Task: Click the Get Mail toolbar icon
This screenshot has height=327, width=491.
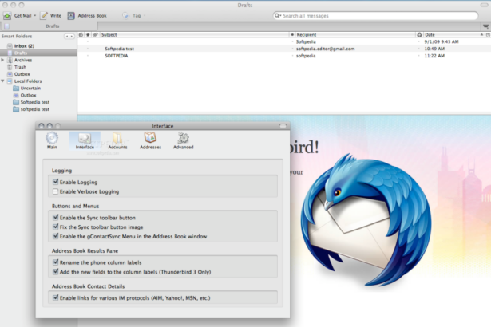Action: point(7,15)
